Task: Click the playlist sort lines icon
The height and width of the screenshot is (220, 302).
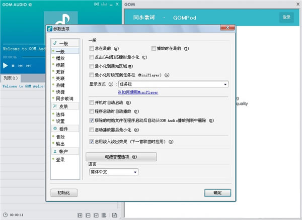Action: 104,215
